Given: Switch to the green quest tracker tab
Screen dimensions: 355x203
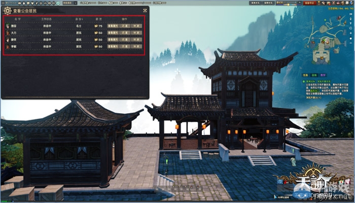Looking at the screenshot, I should 314,75.
